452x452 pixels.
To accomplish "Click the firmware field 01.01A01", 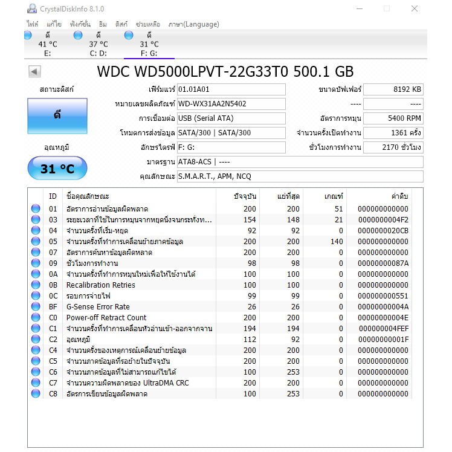I will click(x=230, y=89).
